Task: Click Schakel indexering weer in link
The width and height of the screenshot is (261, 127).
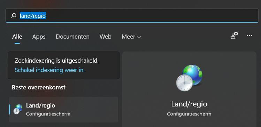Action: coord(49,70)
